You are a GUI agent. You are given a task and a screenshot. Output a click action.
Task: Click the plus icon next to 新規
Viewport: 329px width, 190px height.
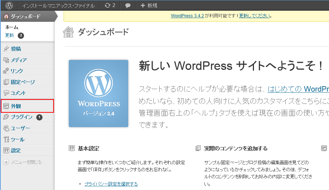coord(143,6)
